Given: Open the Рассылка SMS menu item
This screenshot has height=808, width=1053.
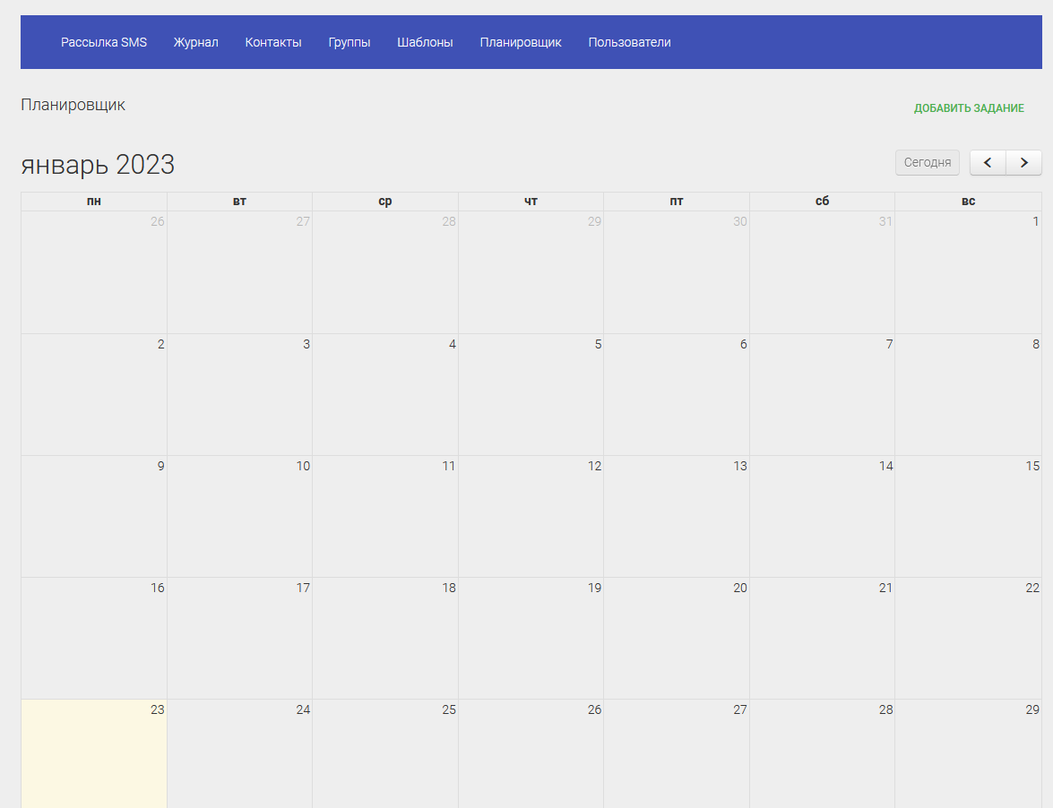Looking at the screenshot, I should click(x=104, y=42).
